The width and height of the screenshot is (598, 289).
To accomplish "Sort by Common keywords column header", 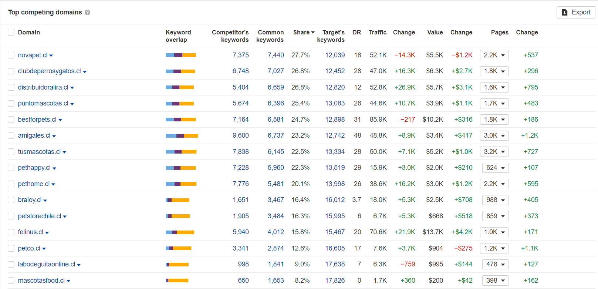I will (270, 36).
